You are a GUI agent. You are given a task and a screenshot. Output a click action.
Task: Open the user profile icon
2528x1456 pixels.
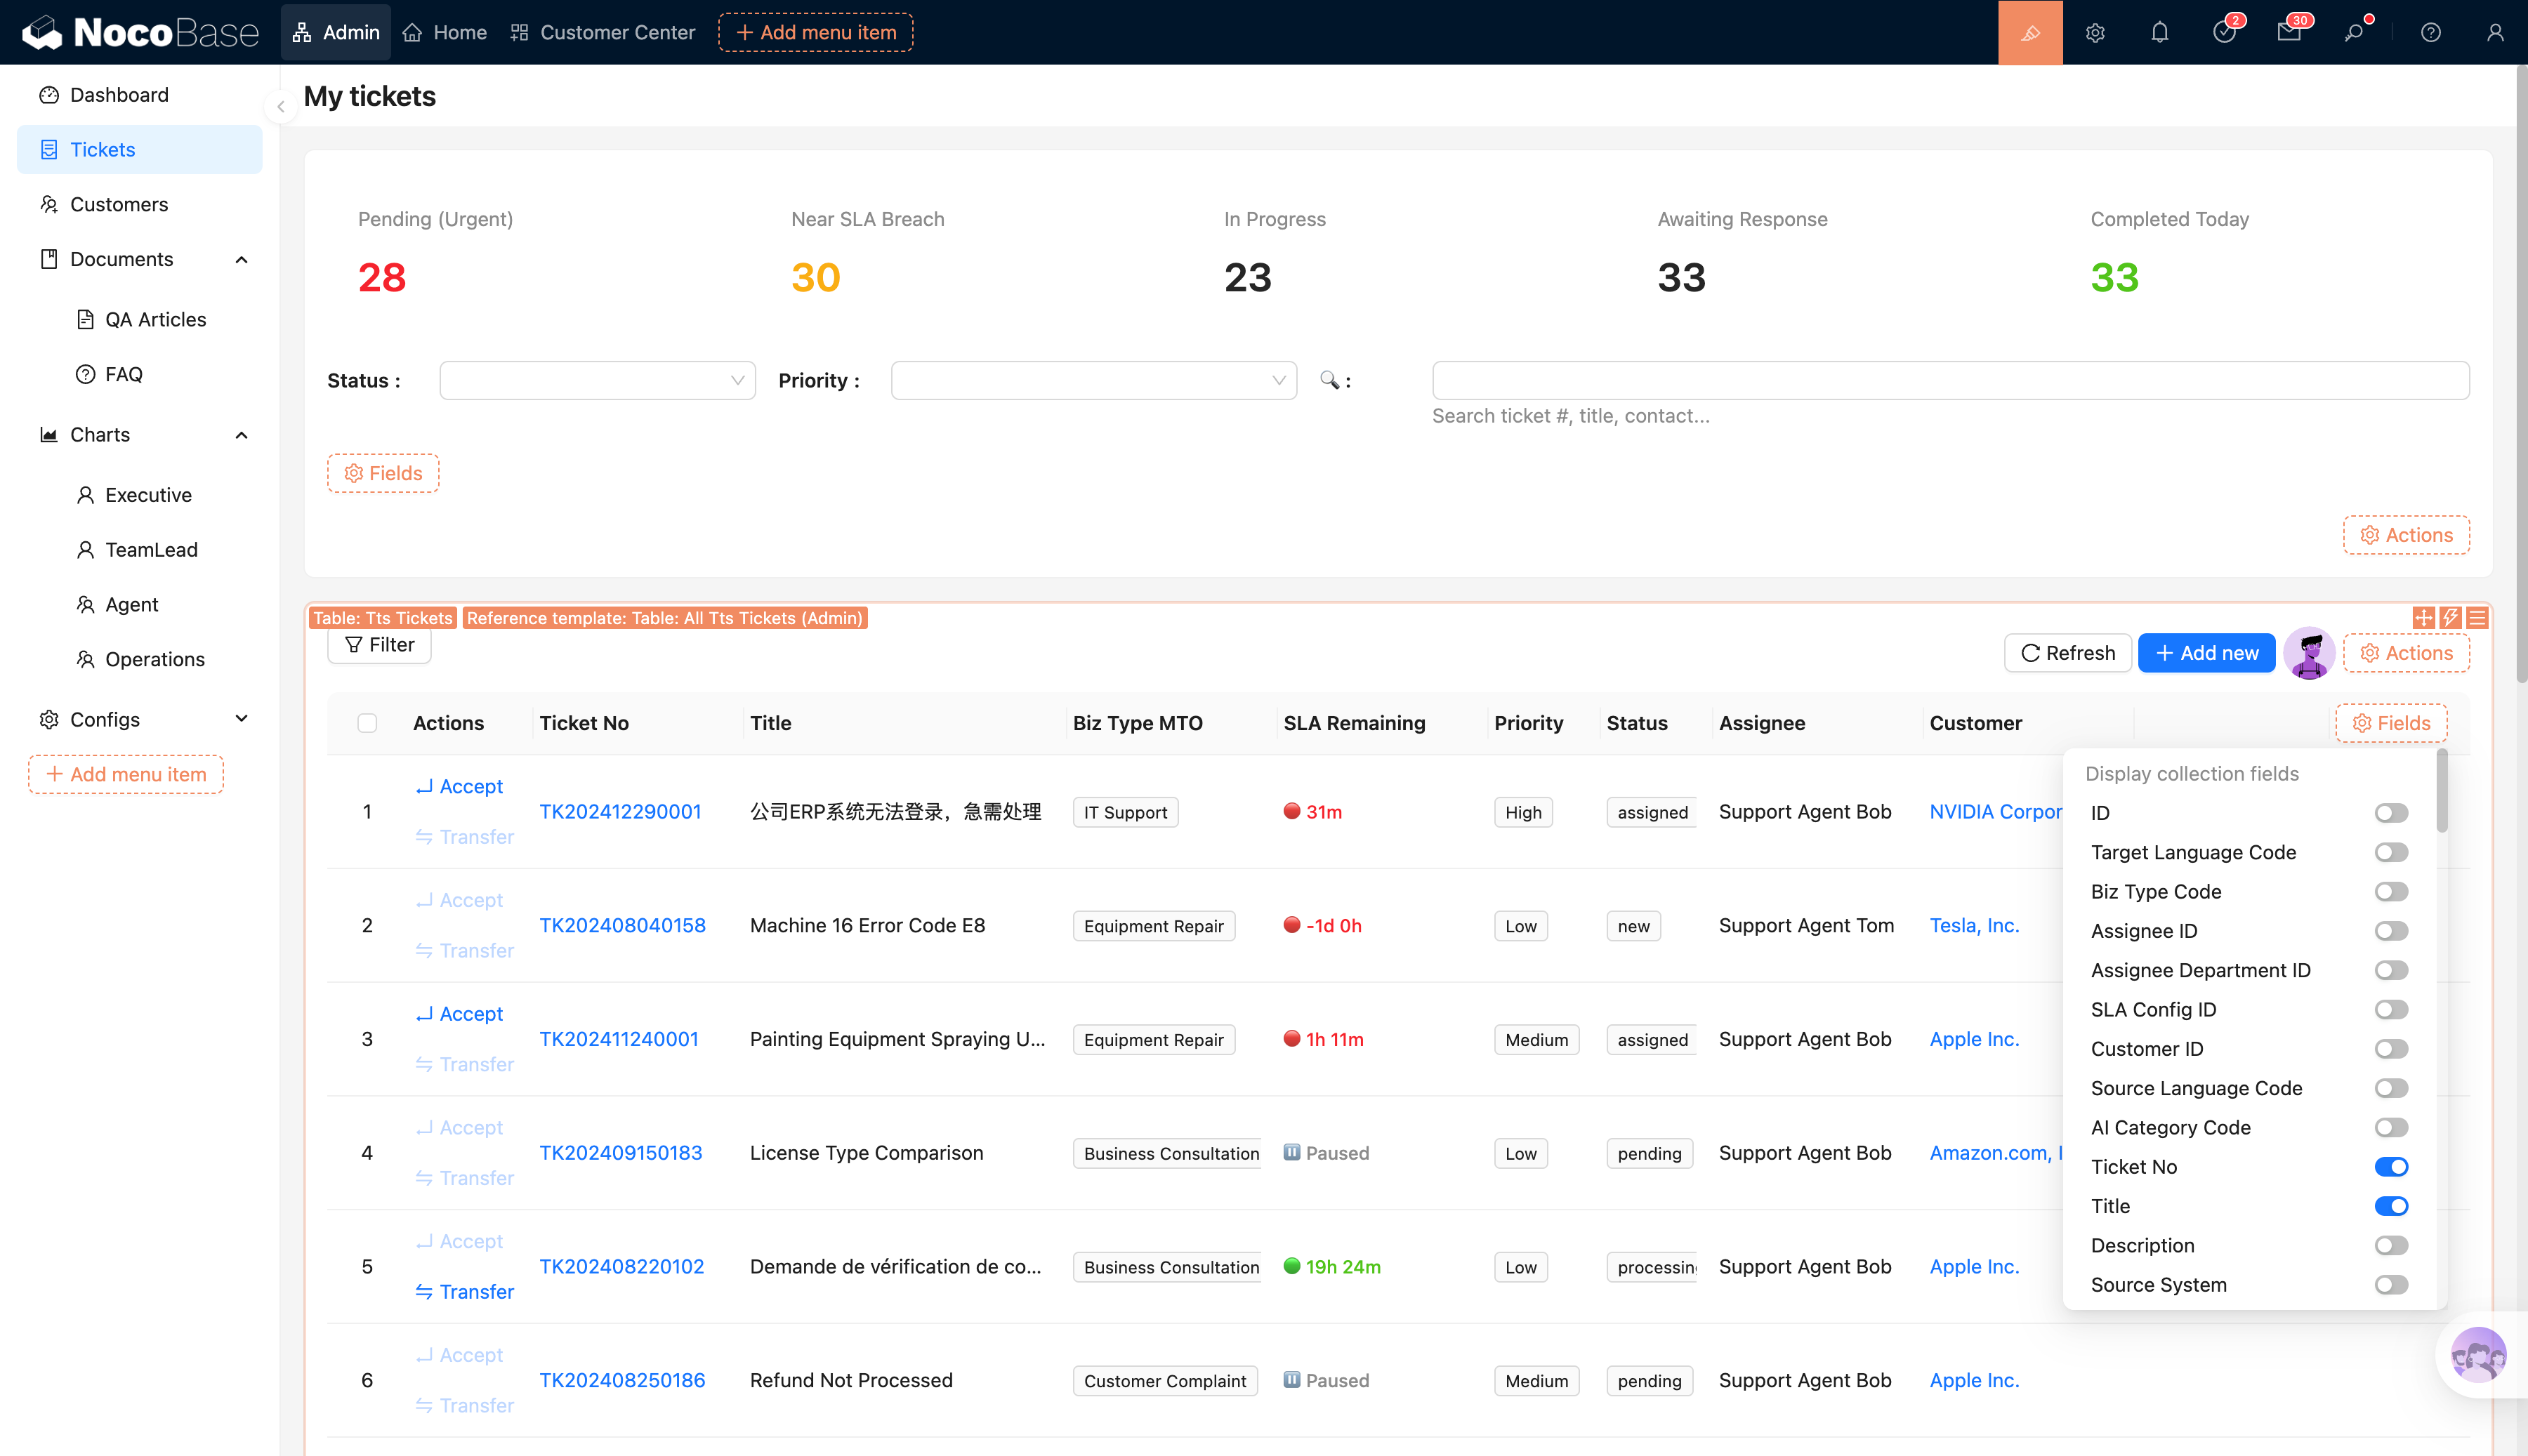[x=2494, y=33]
